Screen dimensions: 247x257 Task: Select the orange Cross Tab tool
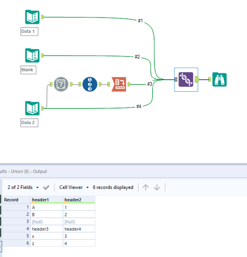point(119,84)
